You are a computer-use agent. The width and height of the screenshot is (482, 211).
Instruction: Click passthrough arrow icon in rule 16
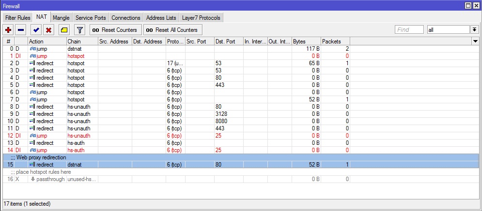(32, 179)
